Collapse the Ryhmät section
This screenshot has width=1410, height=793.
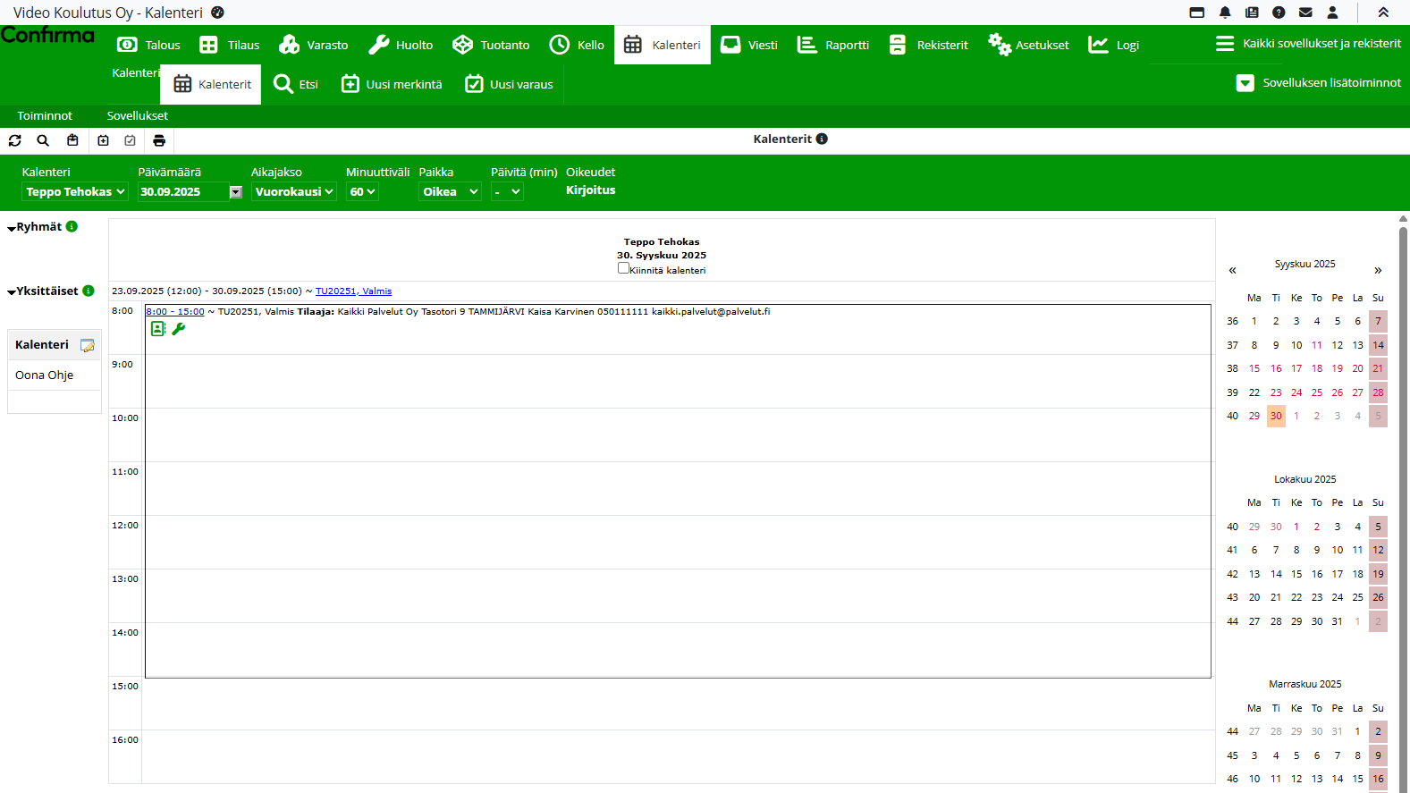[12, 228]
